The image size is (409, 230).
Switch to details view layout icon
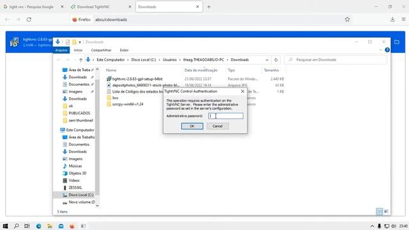(x=380, y=211)
